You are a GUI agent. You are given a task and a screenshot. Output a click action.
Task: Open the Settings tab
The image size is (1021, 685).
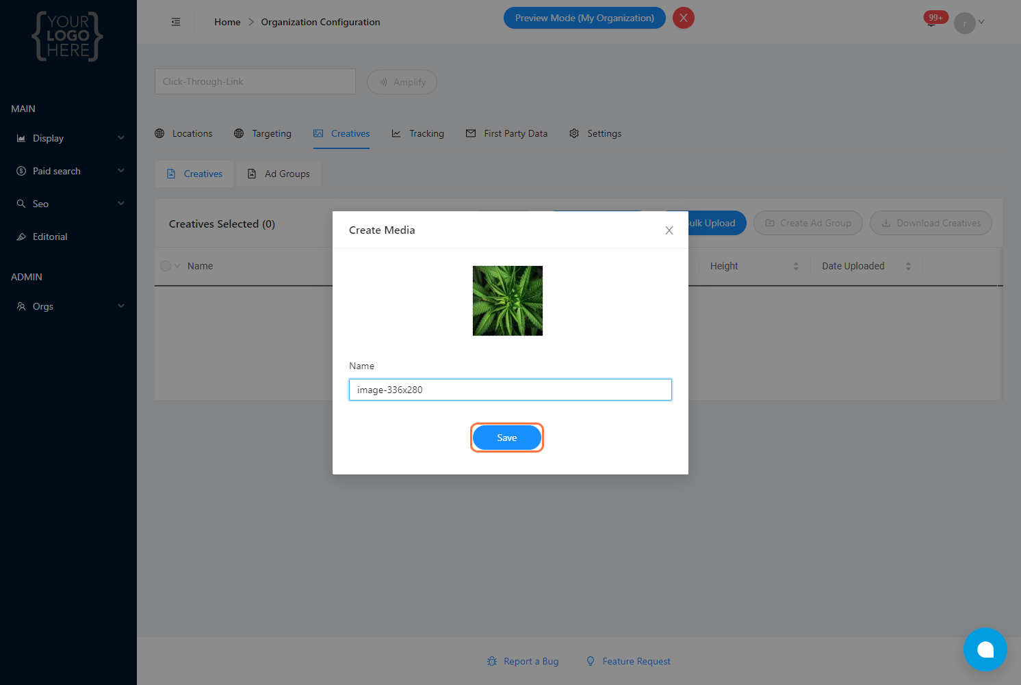click(x=595, y=133)
